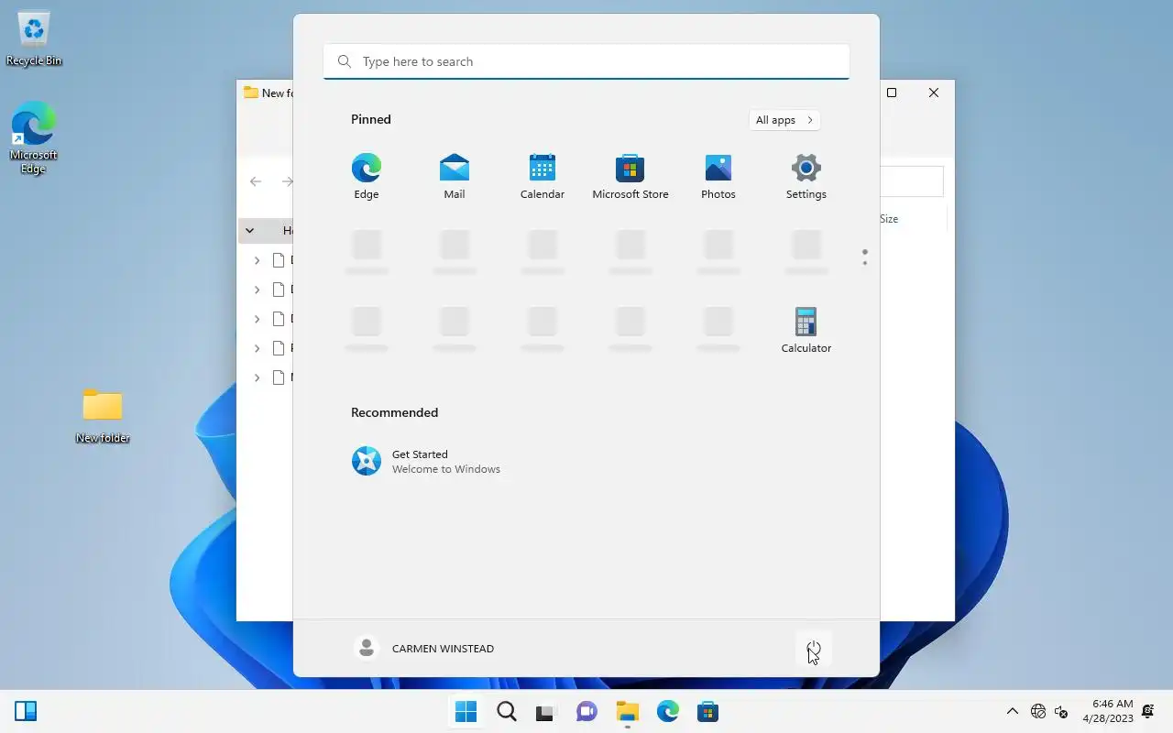The width and height of the screenshot is (1173, 733).
Task: Click the Pinned section heading
Action: [x=371, y=119]
